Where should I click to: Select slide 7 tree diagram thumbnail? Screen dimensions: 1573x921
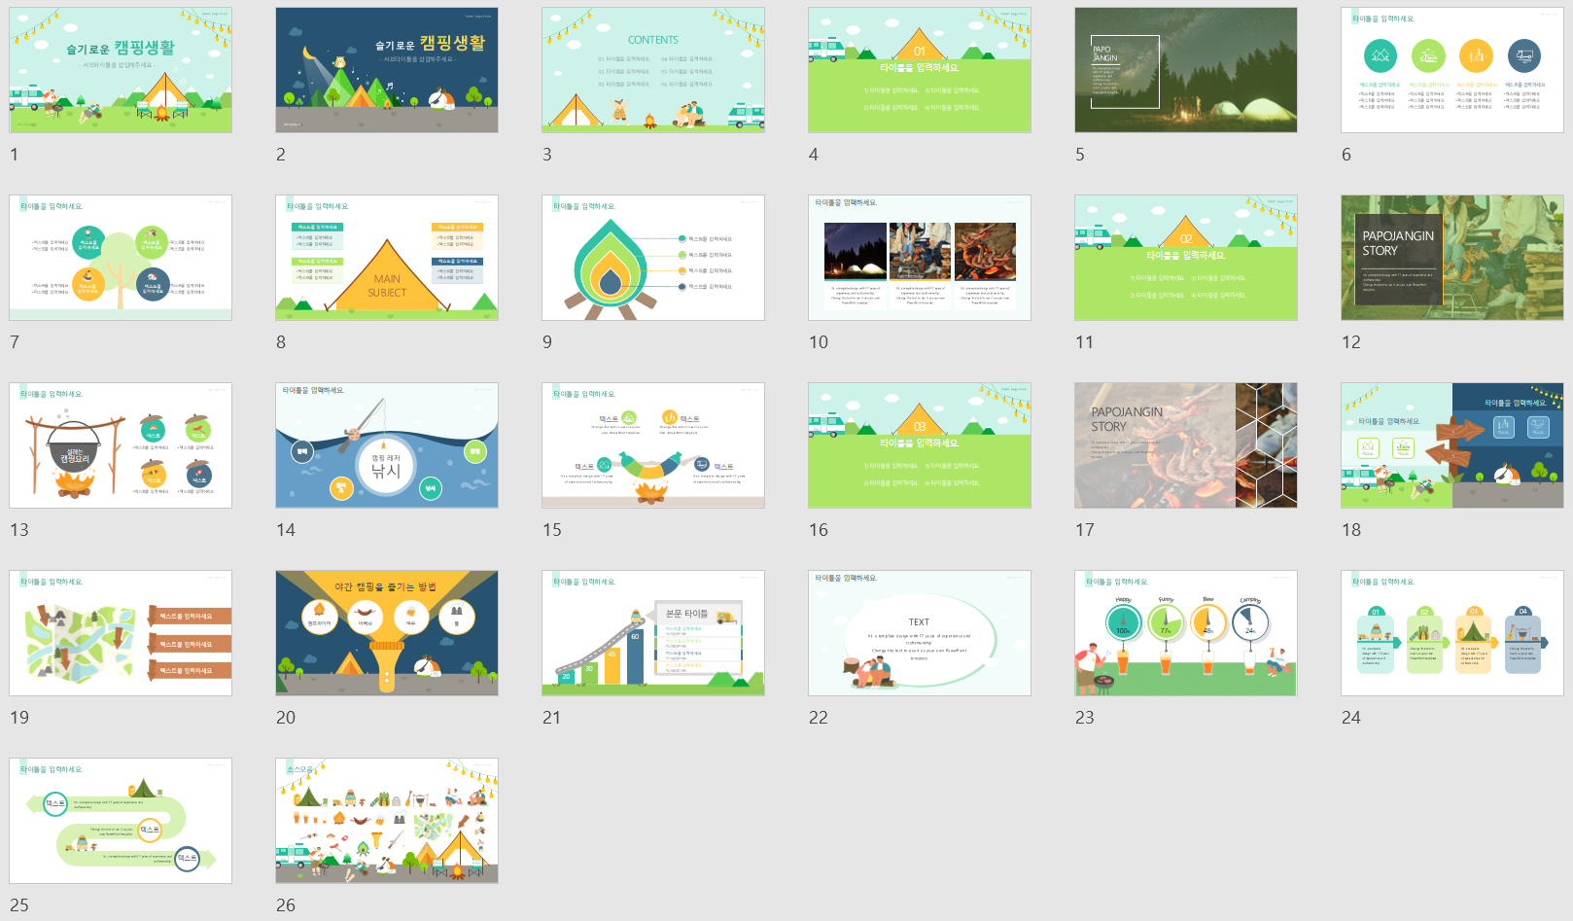tap(121, 258)
